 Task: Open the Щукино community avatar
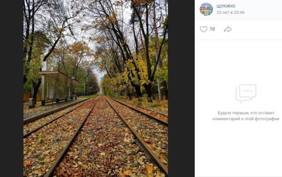coord(206,10)
